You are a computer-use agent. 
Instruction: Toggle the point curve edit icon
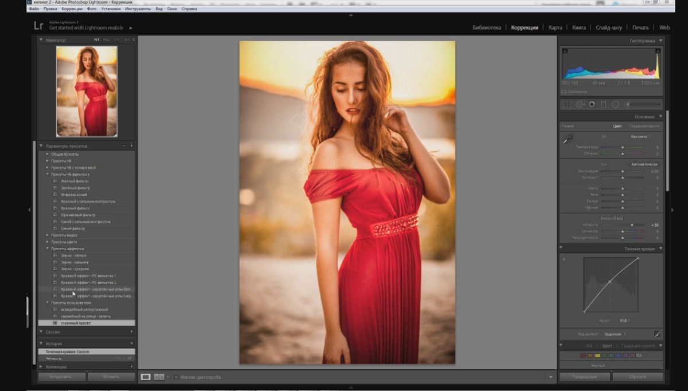(x=657, y=334)
